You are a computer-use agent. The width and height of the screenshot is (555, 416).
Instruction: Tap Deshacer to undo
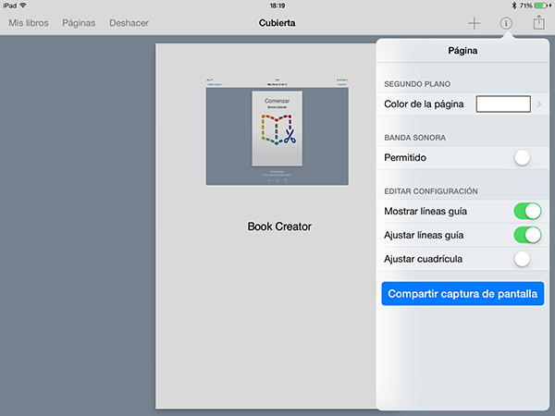(x=129, y=23)
